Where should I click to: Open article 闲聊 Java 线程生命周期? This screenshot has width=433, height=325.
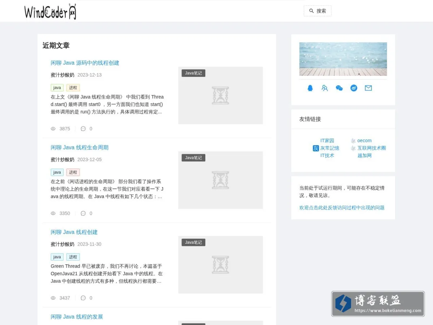(79, 147)
